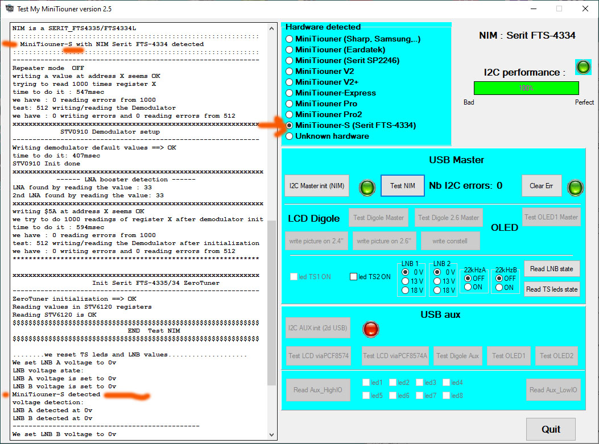Image resolution: width=599 pixels, height=444 pixels.
Task: Click the 'STV0910 Init done' log line
Action: click(x=46, y=163)
